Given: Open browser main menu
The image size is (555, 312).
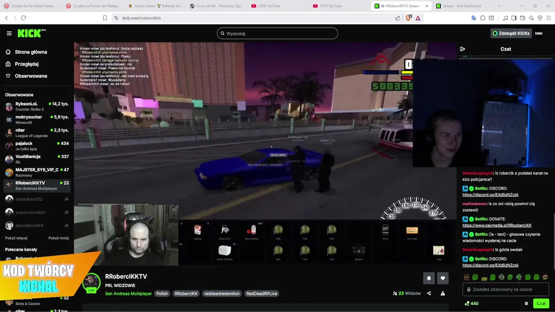Looking at the screenshot, I should (548, 18).
